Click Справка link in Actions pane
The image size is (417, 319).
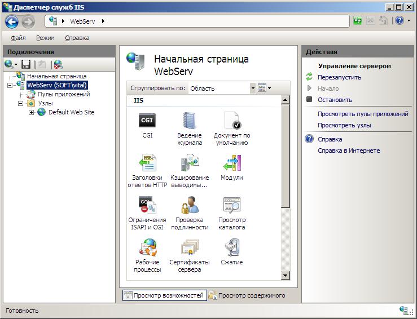pyautogui.click(x=330, y=139)
